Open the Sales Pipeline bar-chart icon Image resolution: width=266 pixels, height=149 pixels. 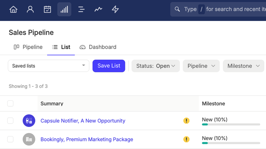coord(64,10)
